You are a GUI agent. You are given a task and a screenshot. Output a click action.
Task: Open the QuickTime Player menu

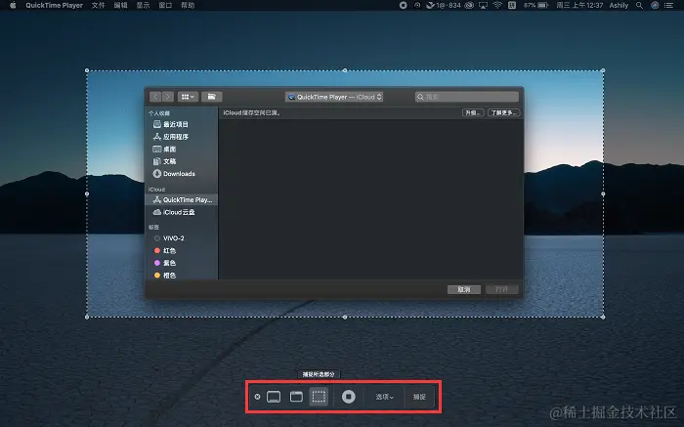coord(54,5)
